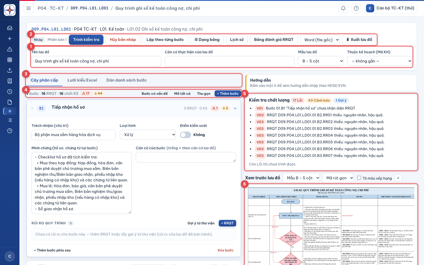Open the warning triangle sidebar icon
This screenshot has width=424, height=265.
[10, 49]
